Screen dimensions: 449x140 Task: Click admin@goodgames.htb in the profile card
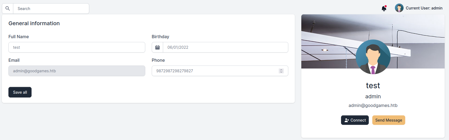[373, 106]
